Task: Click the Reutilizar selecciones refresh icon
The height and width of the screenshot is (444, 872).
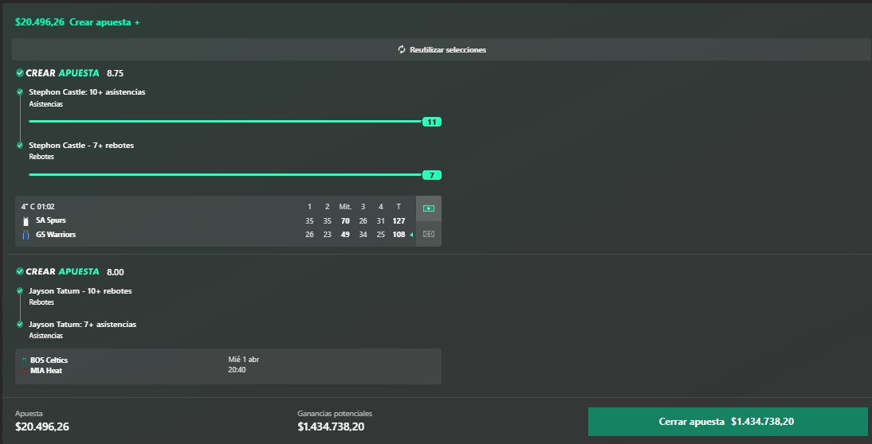Action: 402,49
